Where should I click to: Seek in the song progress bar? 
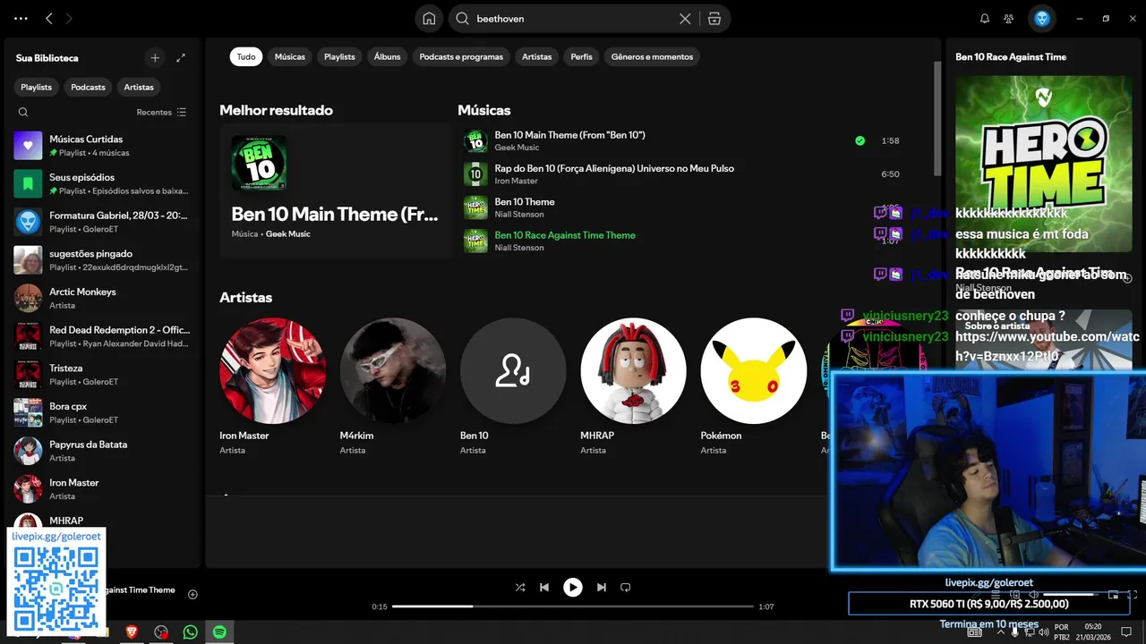pos(571,606)
